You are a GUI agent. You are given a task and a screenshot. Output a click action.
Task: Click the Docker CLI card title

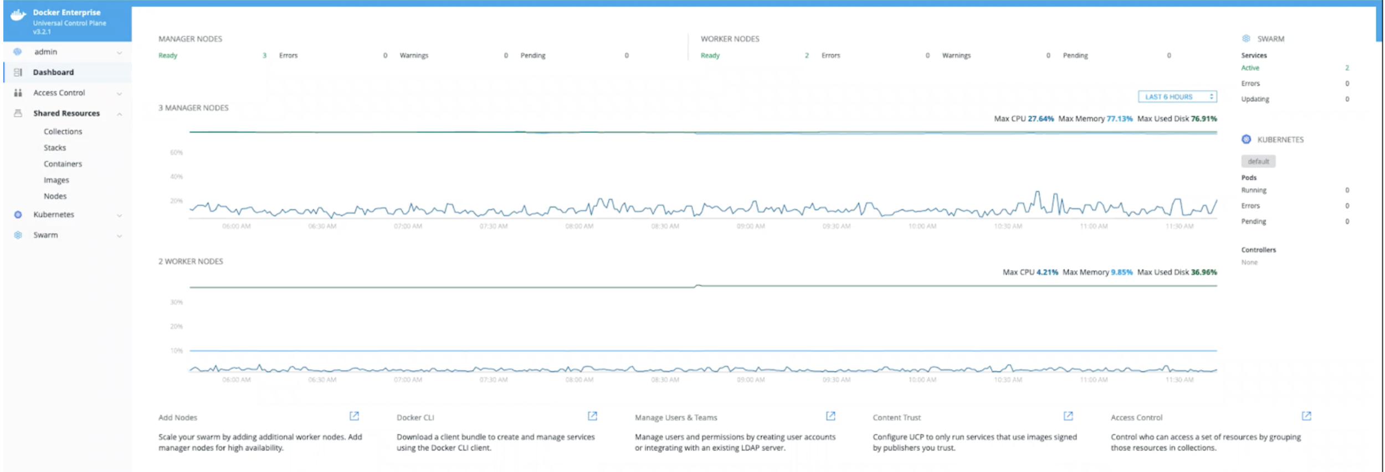pyautogui.click(x=415, y=417)
